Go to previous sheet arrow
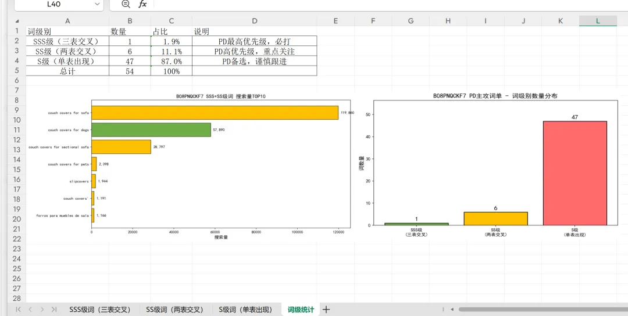This screenshot has width=628, height=316. coord(30,309)
